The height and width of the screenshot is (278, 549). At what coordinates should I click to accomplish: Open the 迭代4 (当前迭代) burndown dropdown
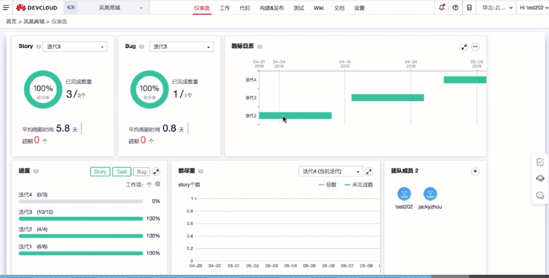[x=331, y=172]
